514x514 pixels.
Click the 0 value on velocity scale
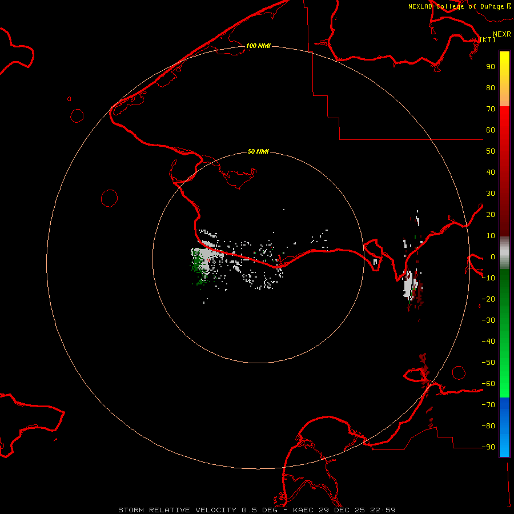(493, 257)
